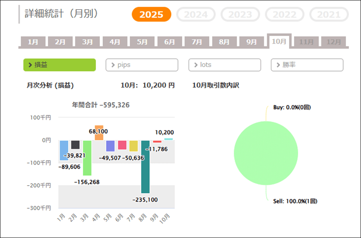361x238 pixels.
Task: Click the Buy: 0.0%(0回) pie label
Action: tap(292, 108)
